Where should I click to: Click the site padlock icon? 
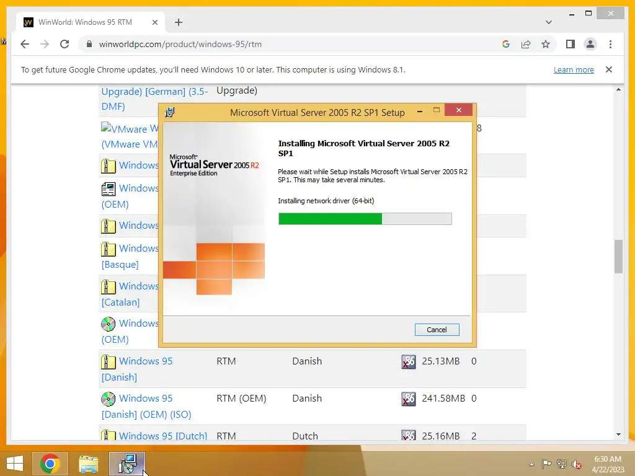click(x=89, y=44)
